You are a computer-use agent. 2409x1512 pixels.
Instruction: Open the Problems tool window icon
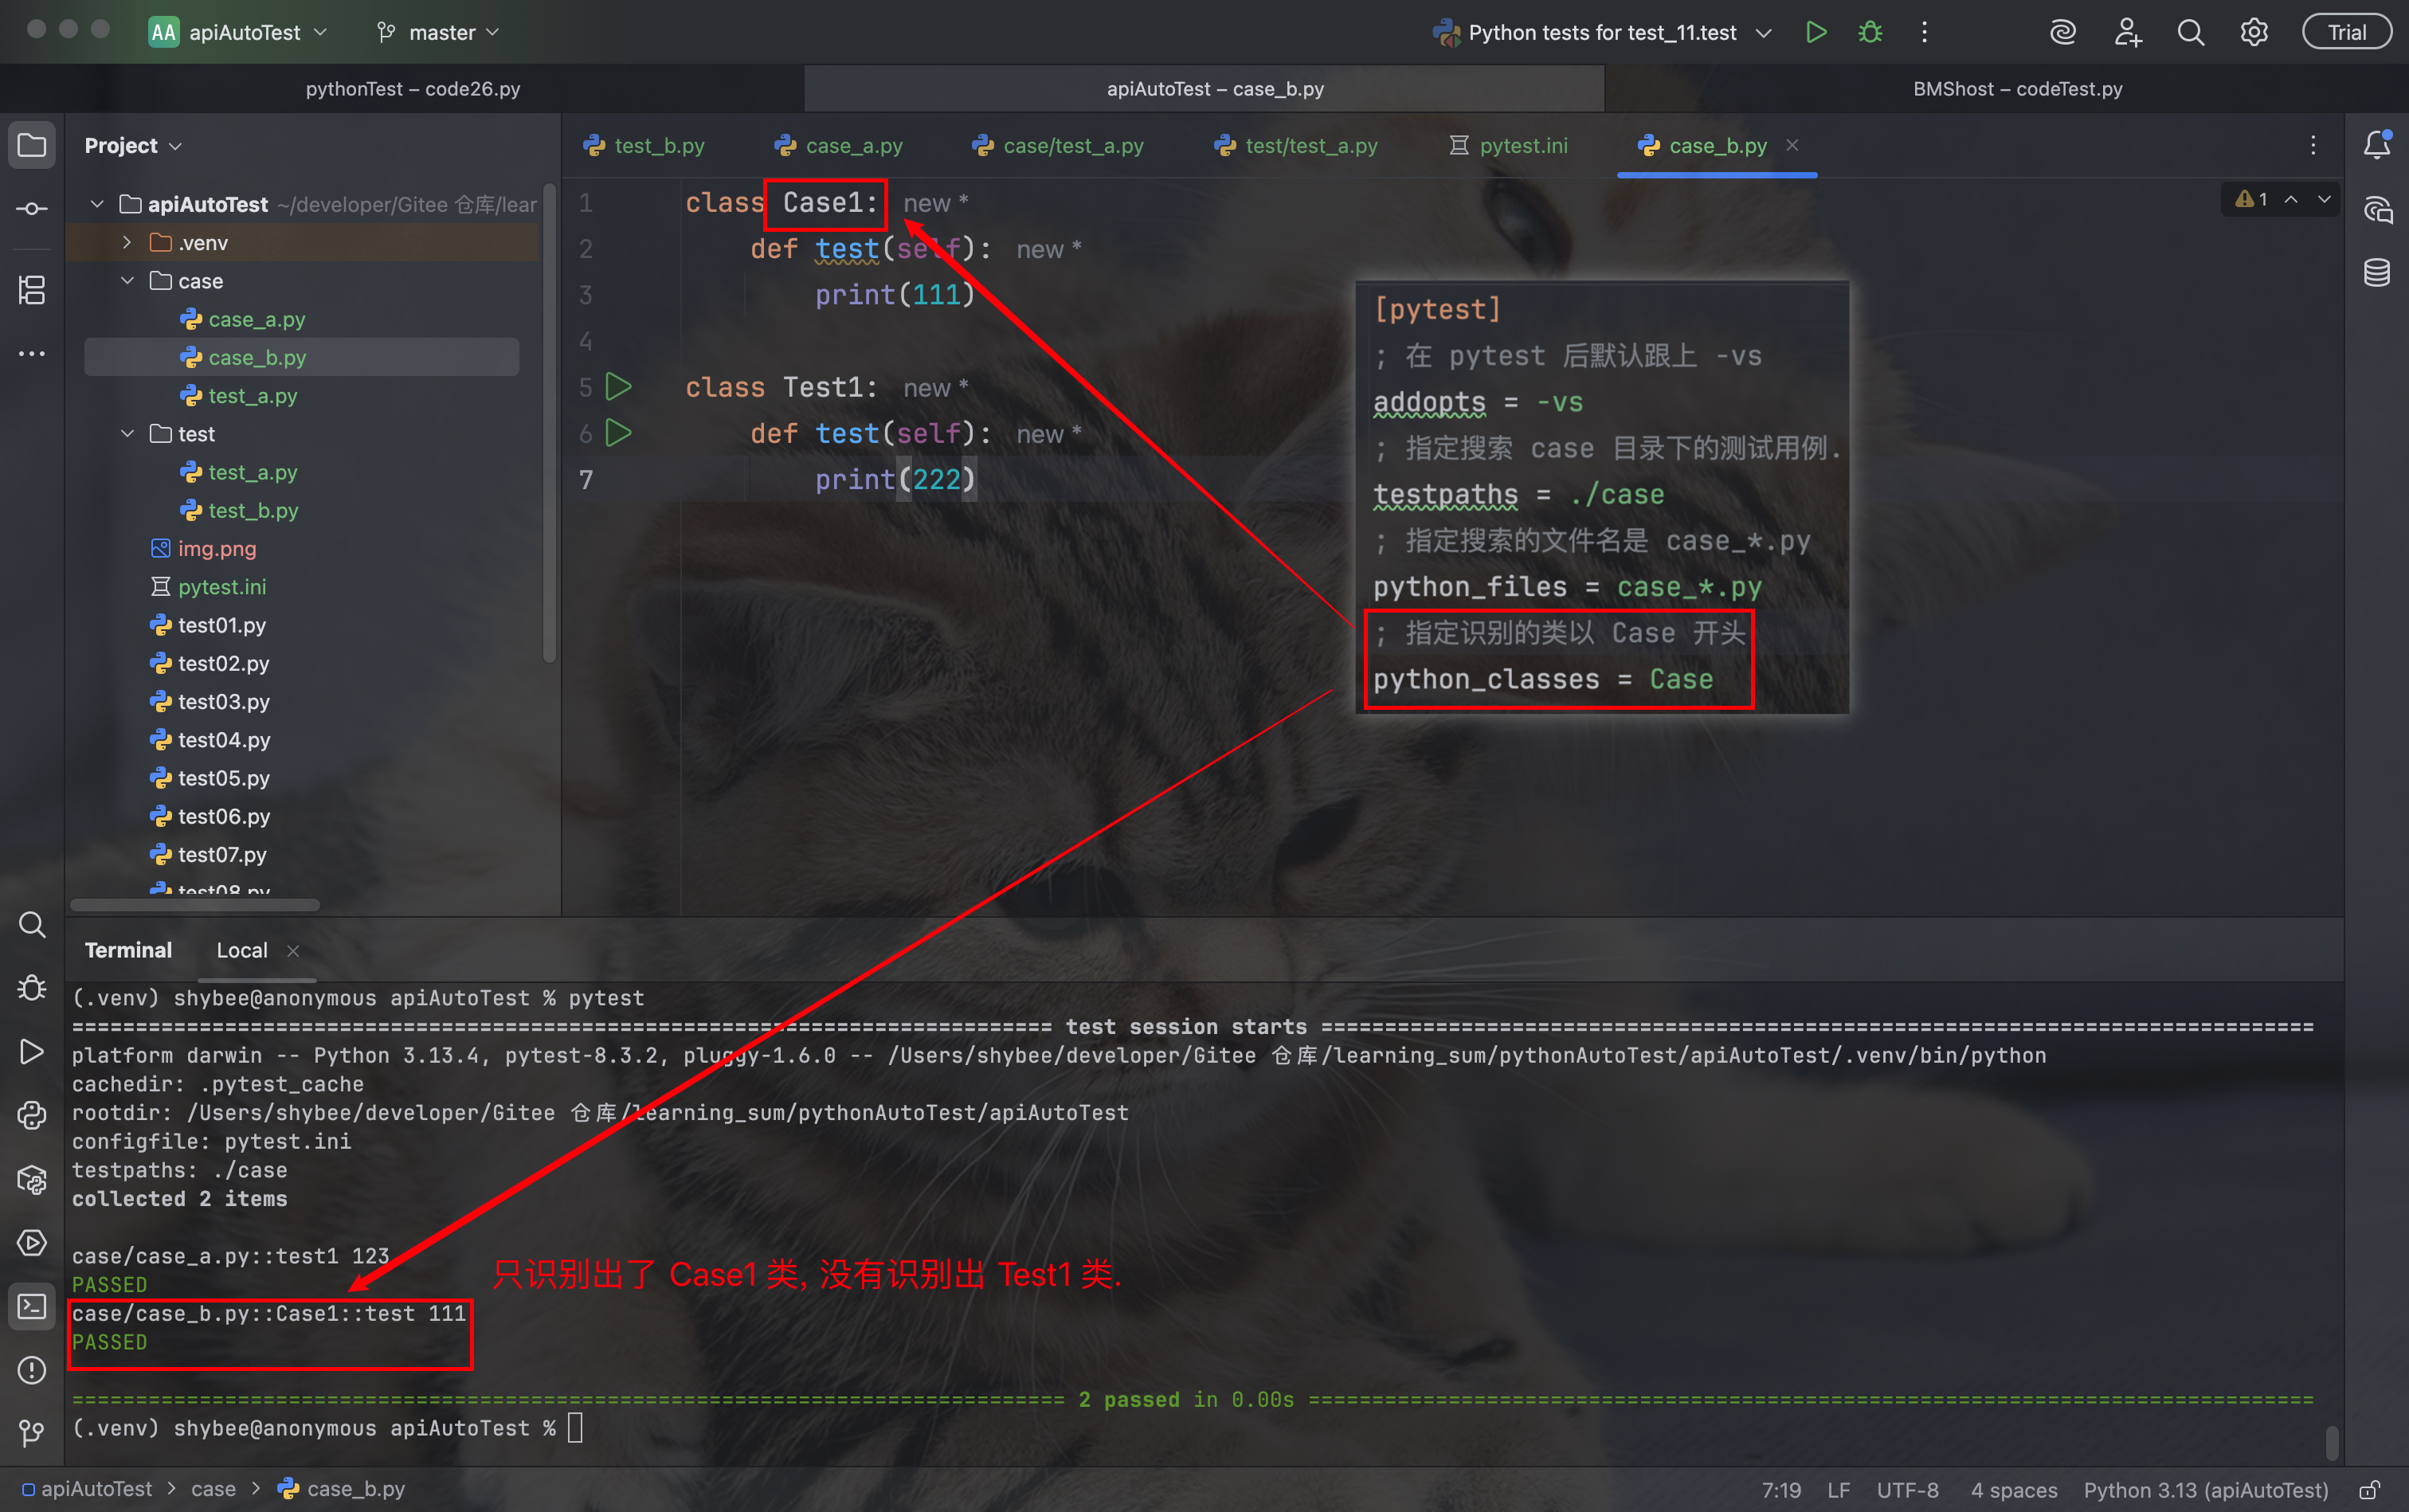(32, 1370)
